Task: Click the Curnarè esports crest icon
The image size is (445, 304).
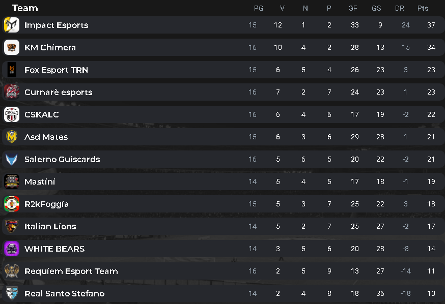Action: pyautogui.click(x=12, y=92)
